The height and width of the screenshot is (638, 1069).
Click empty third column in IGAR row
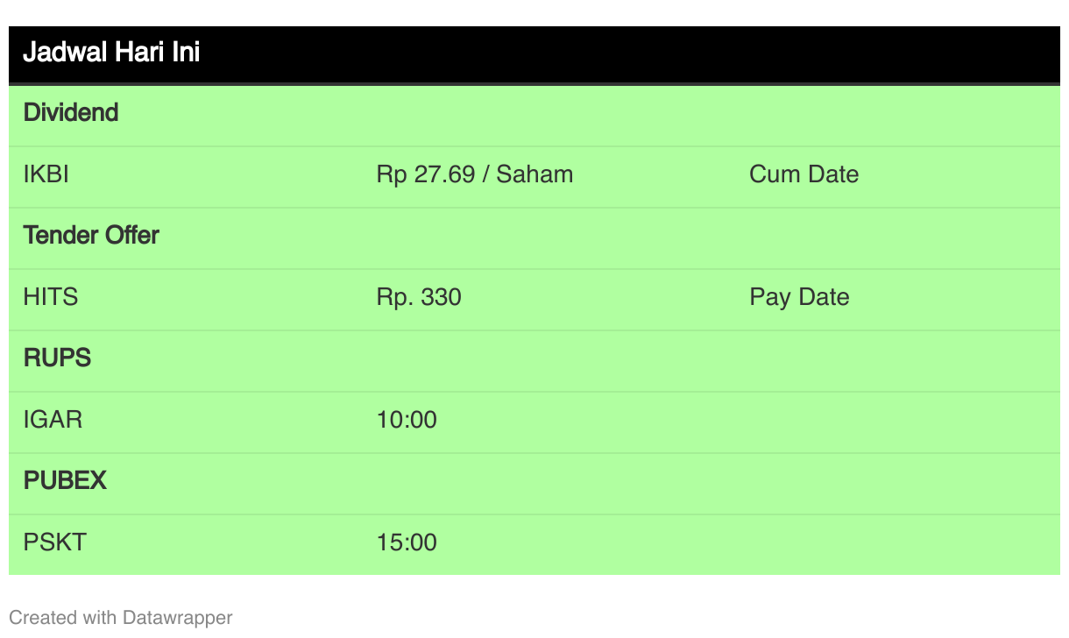point(897,420)
